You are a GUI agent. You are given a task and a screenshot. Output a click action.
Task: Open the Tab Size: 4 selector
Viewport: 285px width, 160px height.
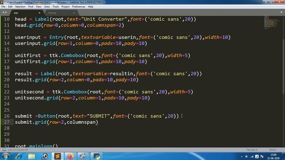pyautogui.click(x=252, y=150)
